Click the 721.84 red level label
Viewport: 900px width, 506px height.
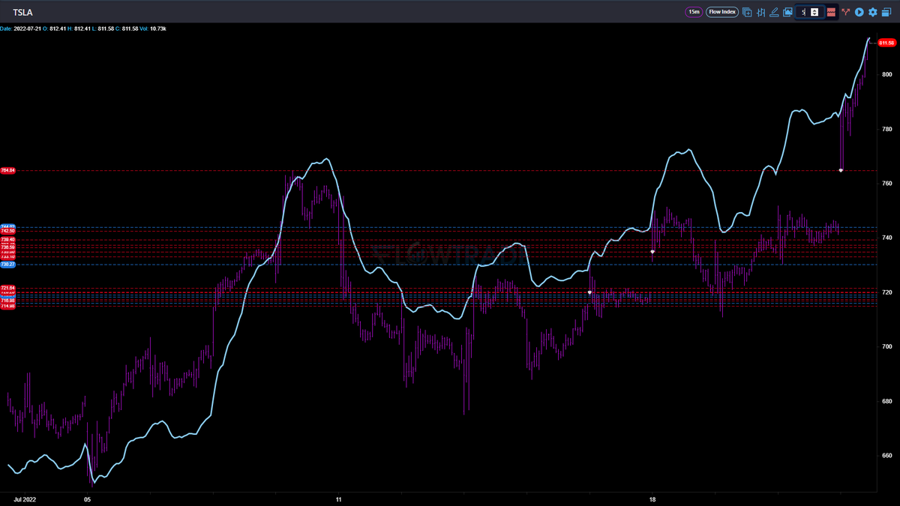coord(8,288)
